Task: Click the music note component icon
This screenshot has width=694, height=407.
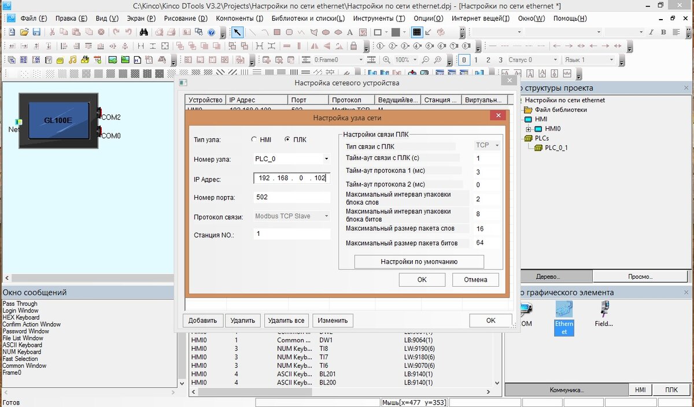Action: [x=73, y=60]
